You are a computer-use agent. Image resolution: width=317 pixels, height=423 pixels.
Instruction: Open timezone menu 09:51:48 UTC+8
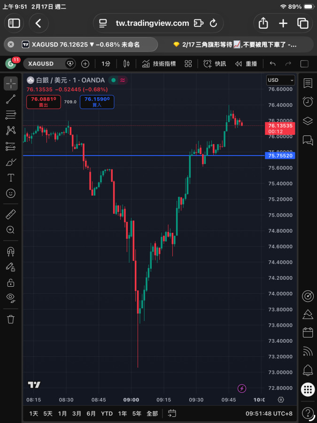point(269,413)
